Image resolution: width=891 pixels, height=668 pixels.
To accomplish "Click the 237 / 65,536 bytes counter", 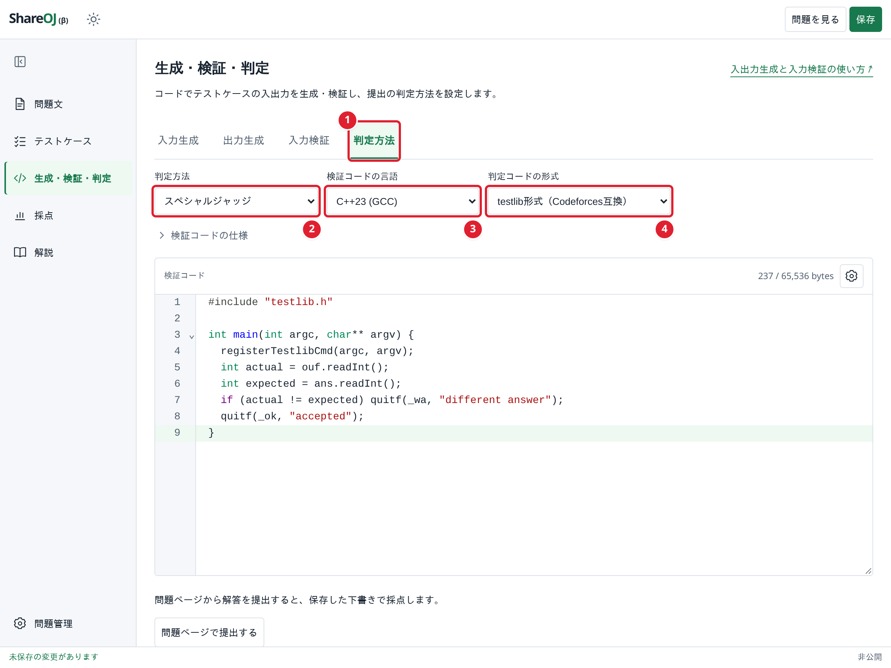I will click(796, 276).
